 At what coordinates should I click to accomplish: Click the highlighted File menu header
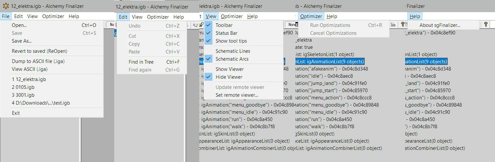tap(6, 16)
